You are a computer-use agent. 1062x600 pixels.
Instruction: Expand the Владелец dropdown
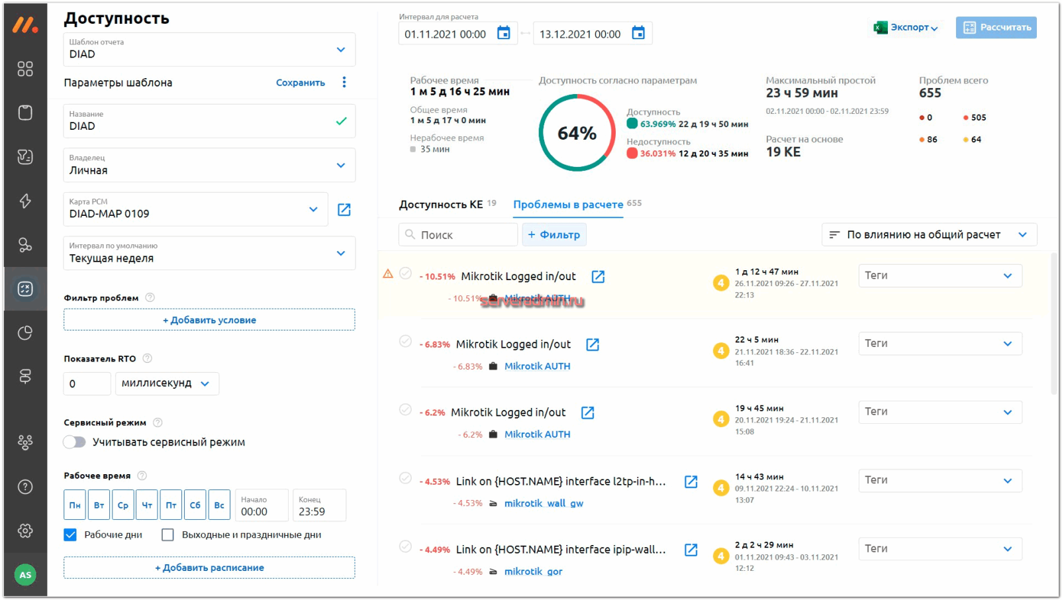[x=341, y=166]
